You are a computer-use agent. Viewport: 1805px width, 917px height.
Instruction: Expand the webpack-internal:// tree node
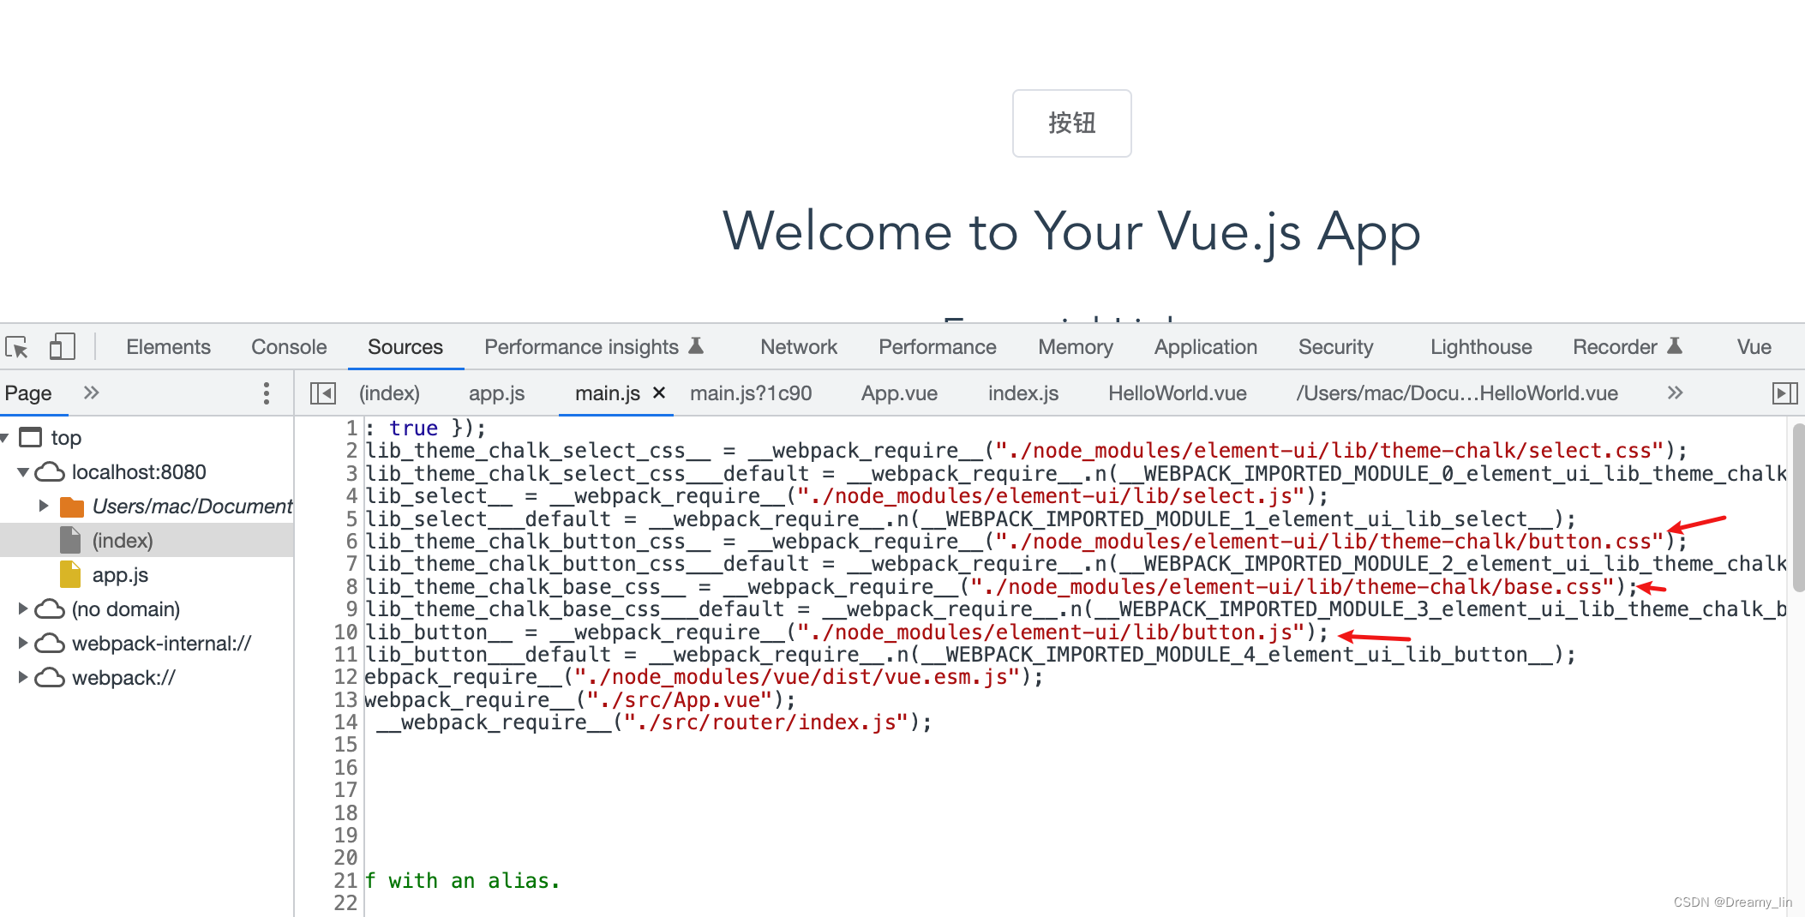tap(23, 644)
